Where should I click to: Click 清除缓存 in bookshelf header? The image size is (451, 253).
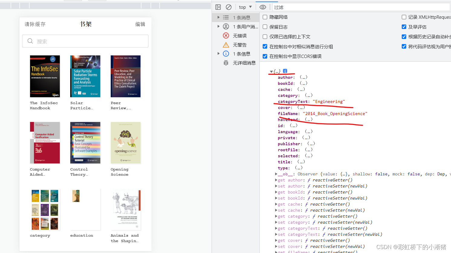click(35, 24)
